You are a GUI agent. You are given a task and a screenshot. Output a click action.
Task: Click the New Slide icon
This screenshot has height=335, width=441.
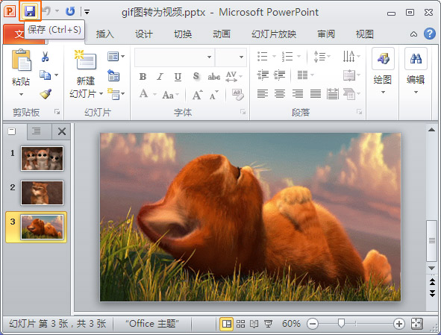(86, 60)
